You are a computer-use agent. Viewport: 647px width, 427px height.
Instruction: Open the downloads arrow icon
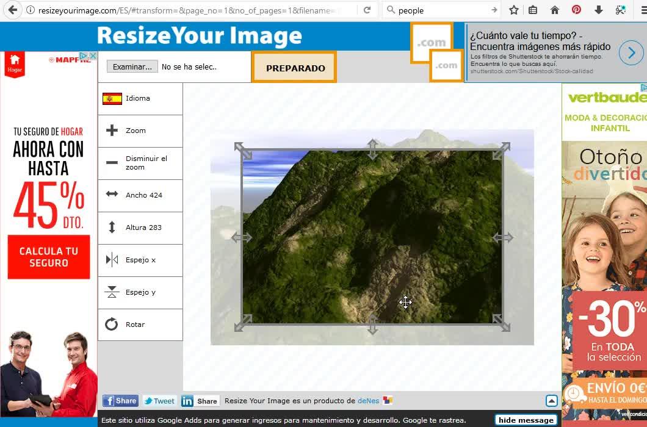point(598,10)
